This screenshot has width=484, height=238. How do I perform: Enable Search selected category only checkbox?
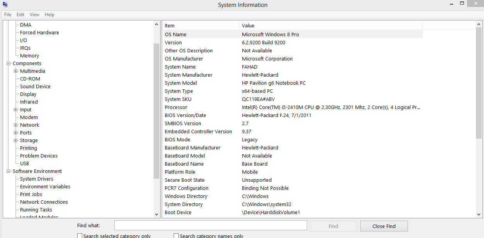(x=80, y=236)
